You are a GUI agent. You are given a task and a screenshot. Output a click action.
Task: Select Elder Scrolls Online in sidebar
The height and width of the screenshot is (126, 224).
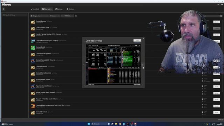click(x=14, y=15)
